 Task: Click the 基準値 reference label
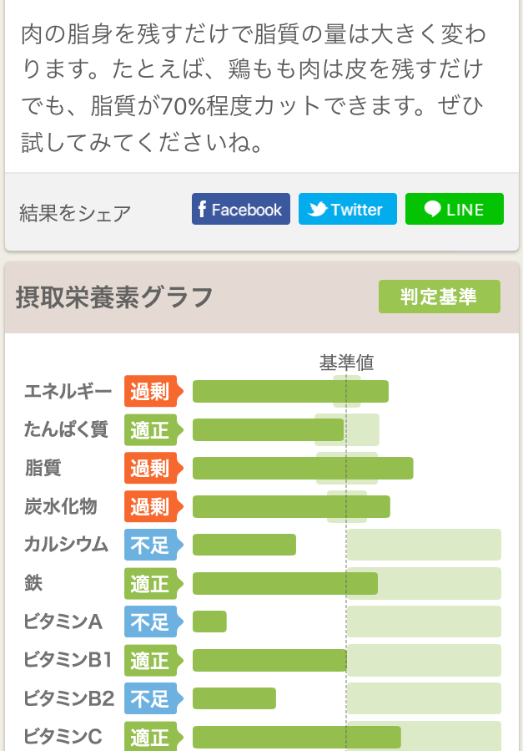(346, 363)
